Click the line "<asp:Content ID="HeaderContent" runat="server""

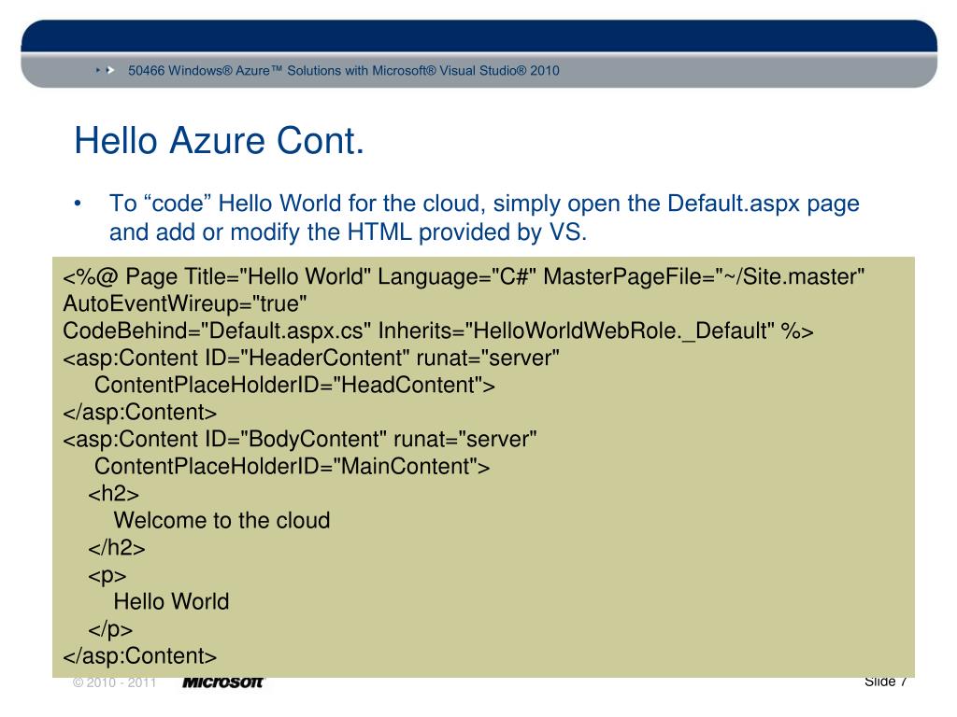tap(311, 358)
